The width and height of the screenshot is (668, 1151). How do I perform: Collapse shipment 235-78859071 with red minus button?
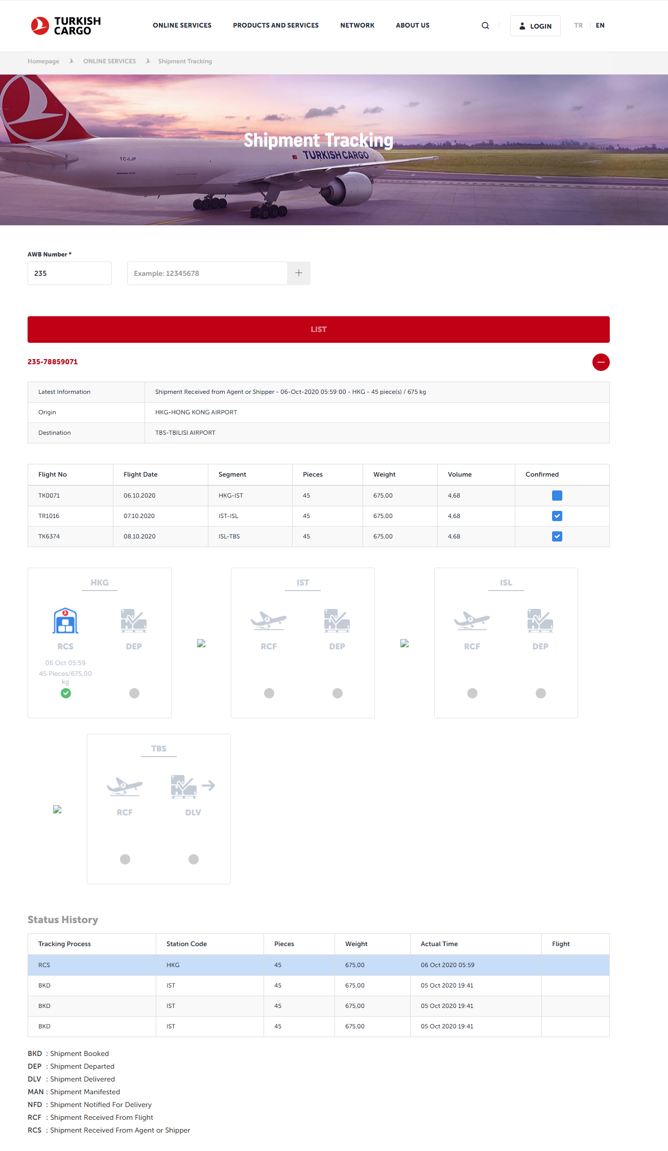point(601,362)
